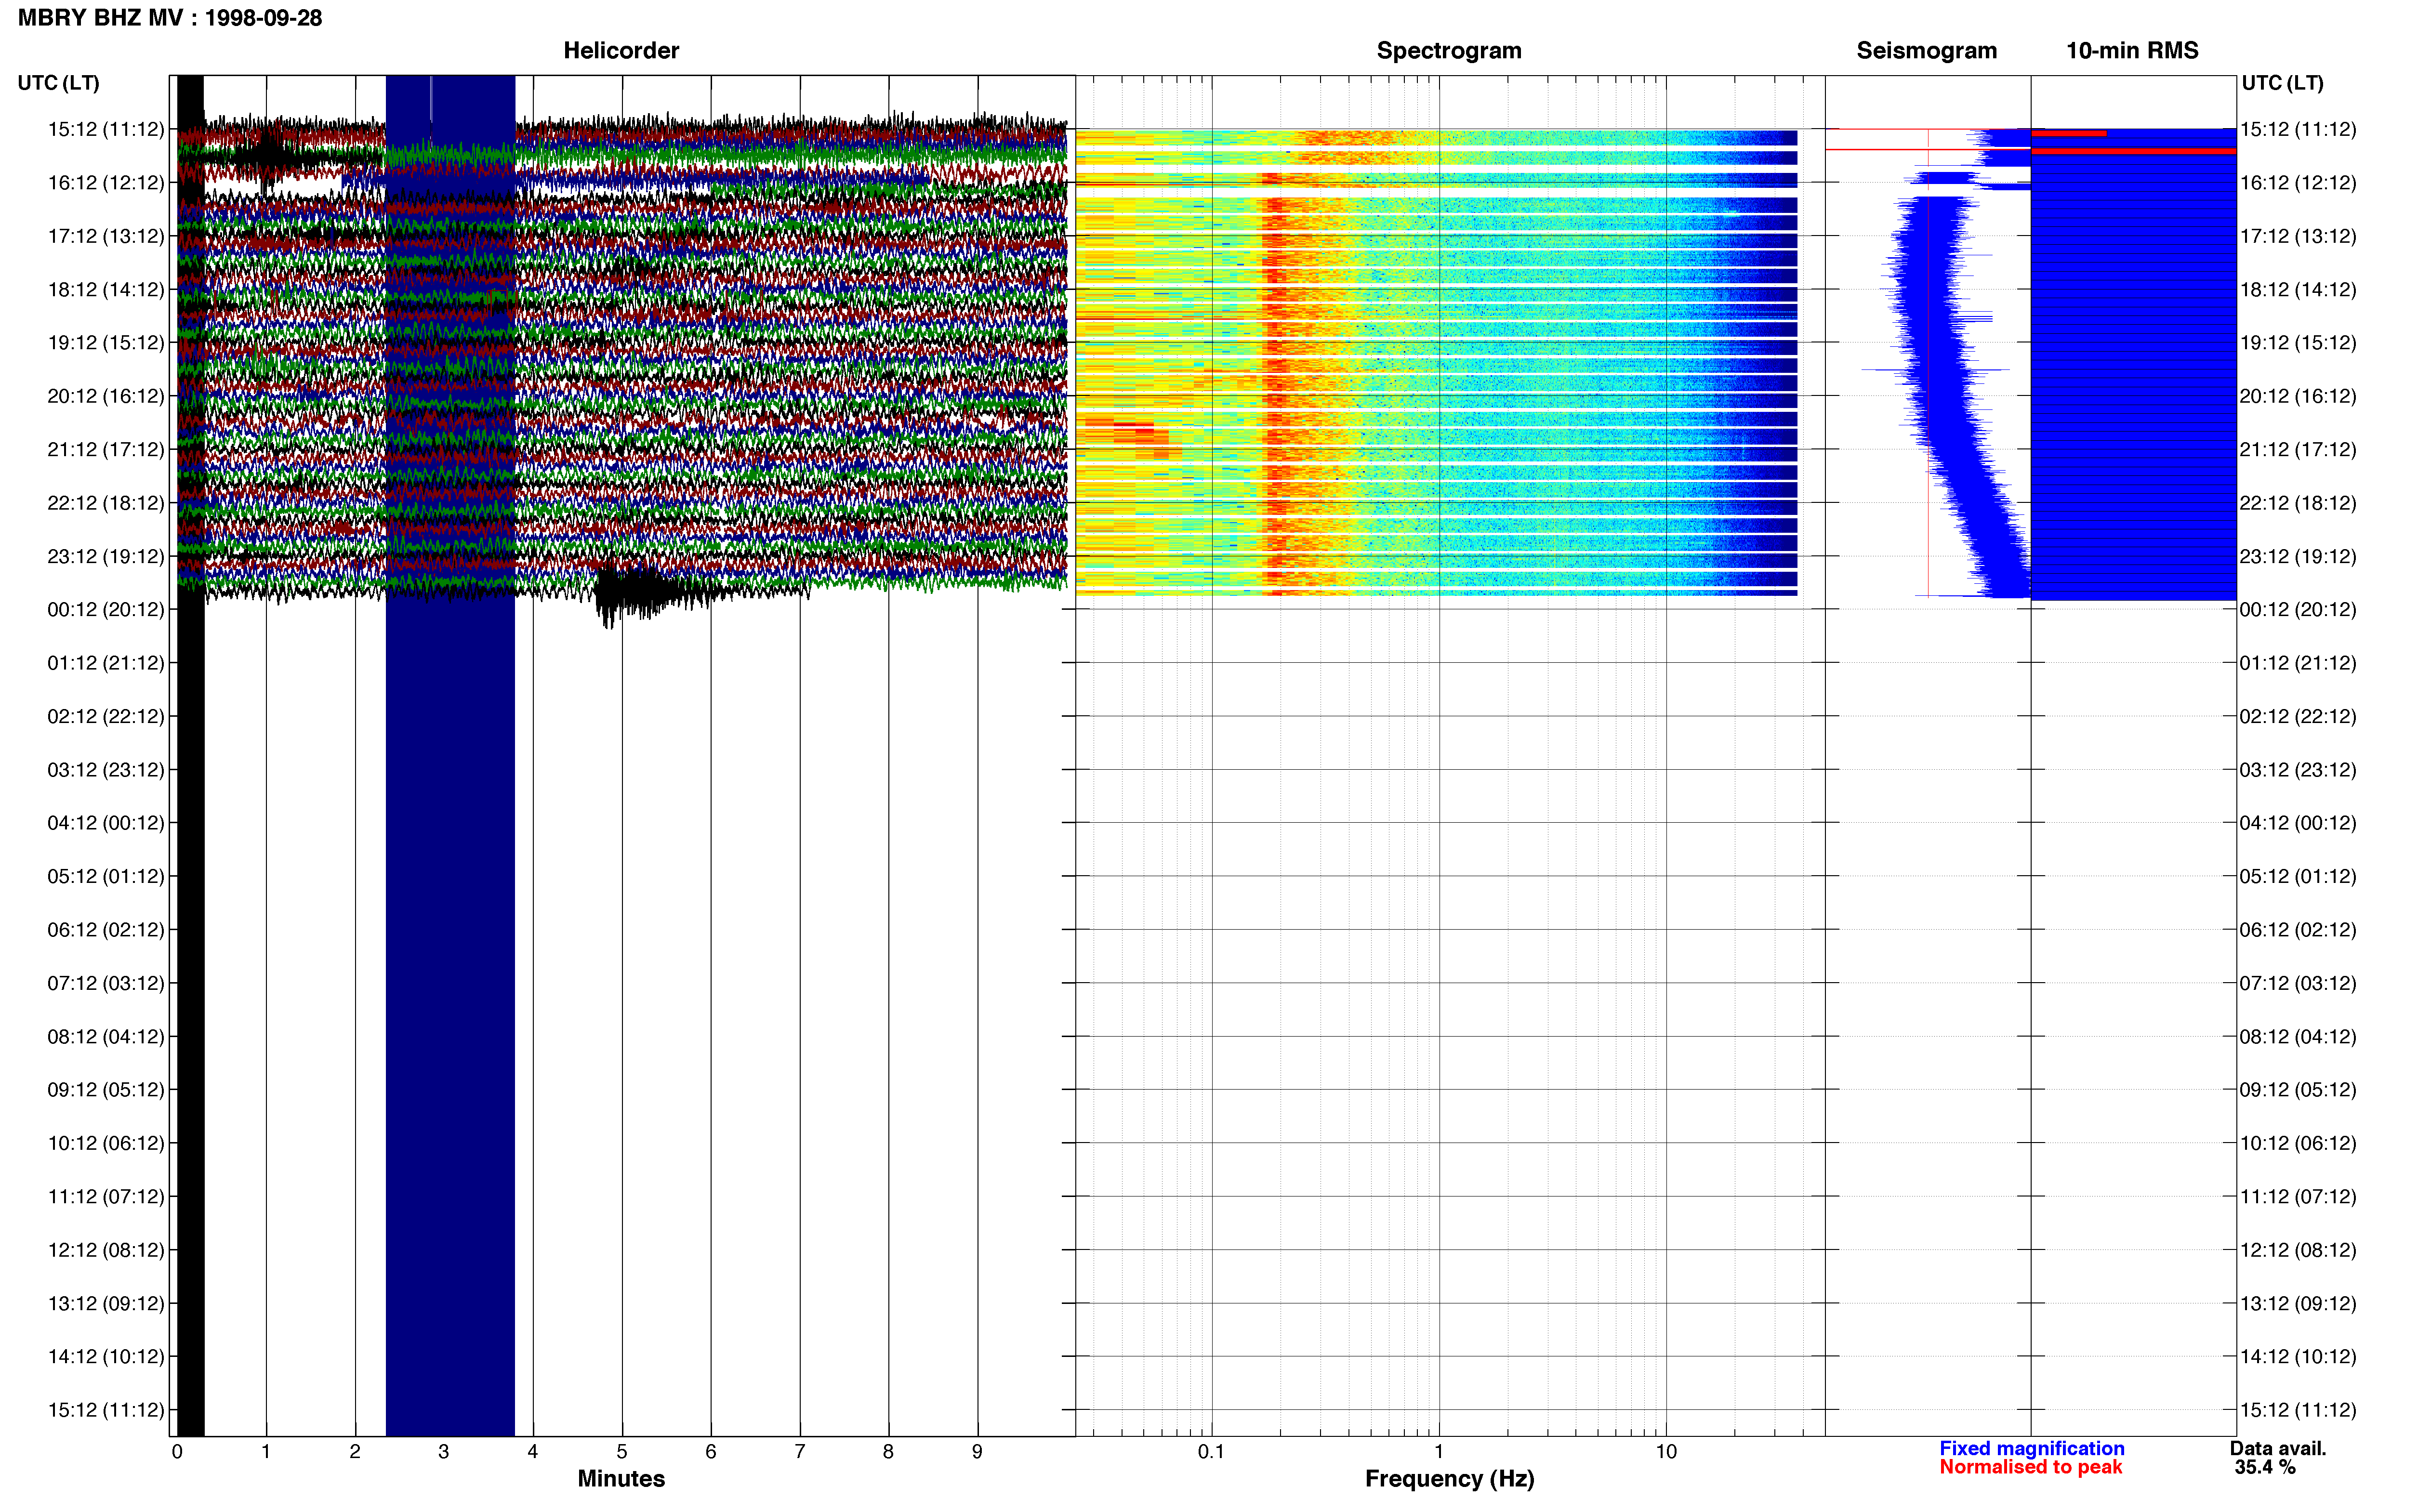This screenshot has width=2418, height=1512.
Task: Click the '35.4 %' data availability value
Action: pyautogui.click(x=2265, y=1467)
